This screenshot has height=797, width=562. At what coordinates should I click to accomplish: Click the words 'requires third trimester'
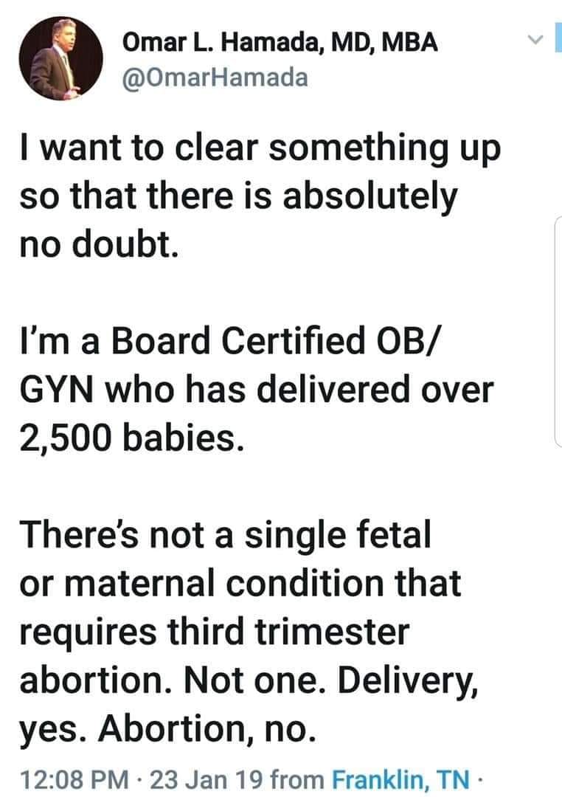tap(213, 629)
